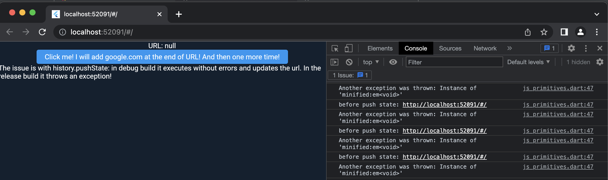The image size is (608, 180).
Task: Open console settings via the right gear icon
Action: click(600, 62)
